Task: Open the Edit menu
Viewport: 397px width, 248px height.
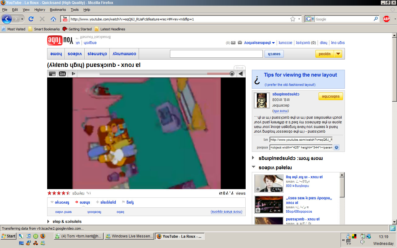Action: point(15,10)
